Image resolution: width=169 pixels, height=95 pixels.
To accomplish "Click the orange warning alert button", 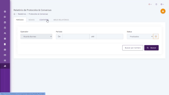I will click(x=163, y=11).
